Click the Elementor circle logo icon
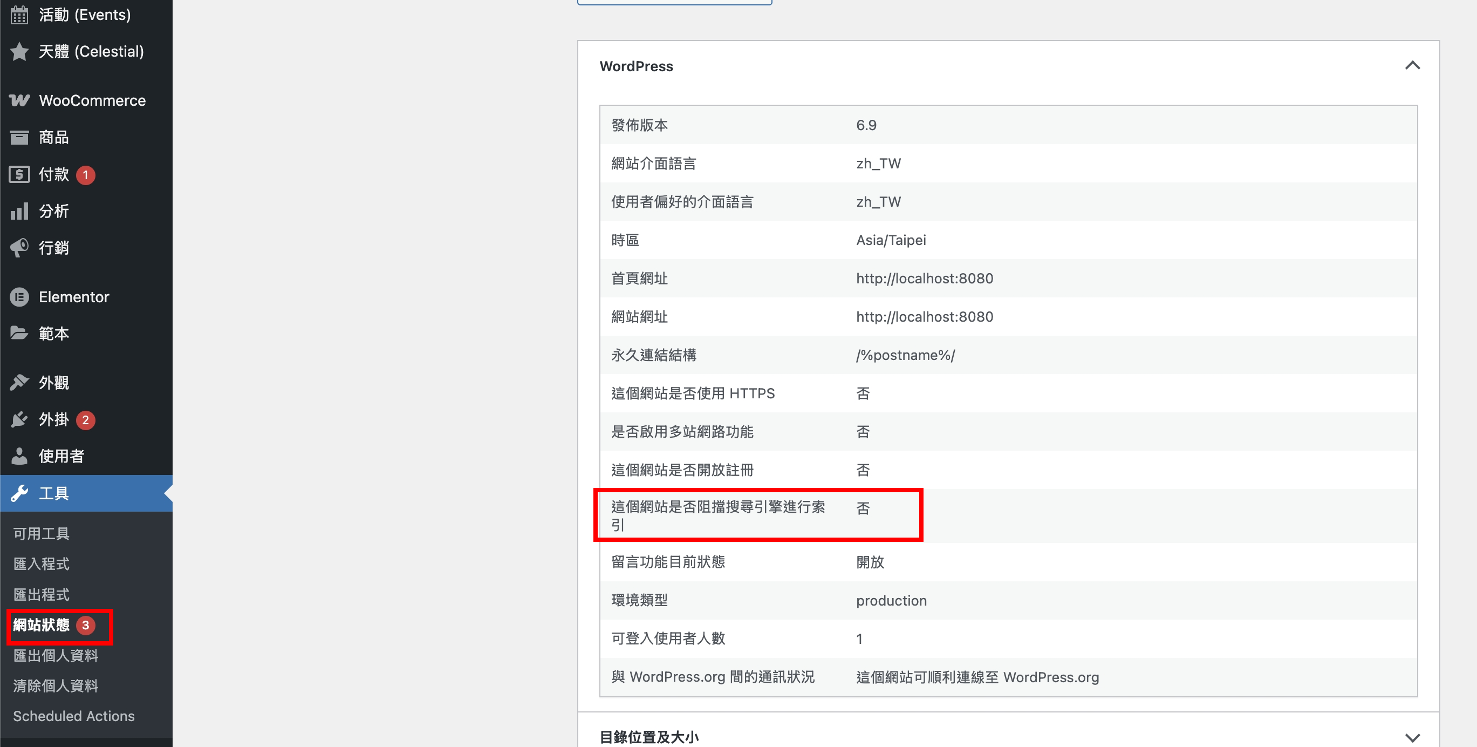Image resolution: width=1477 pixels, height=747 pixels. [x=19, y=297]
